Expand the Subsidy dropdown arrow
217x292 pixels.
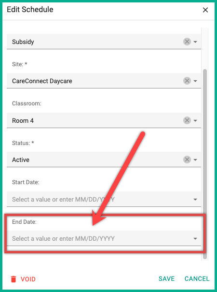click(195, 42)
